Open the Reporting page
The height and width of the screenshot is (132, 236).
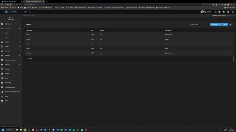(x=8, y=82)
